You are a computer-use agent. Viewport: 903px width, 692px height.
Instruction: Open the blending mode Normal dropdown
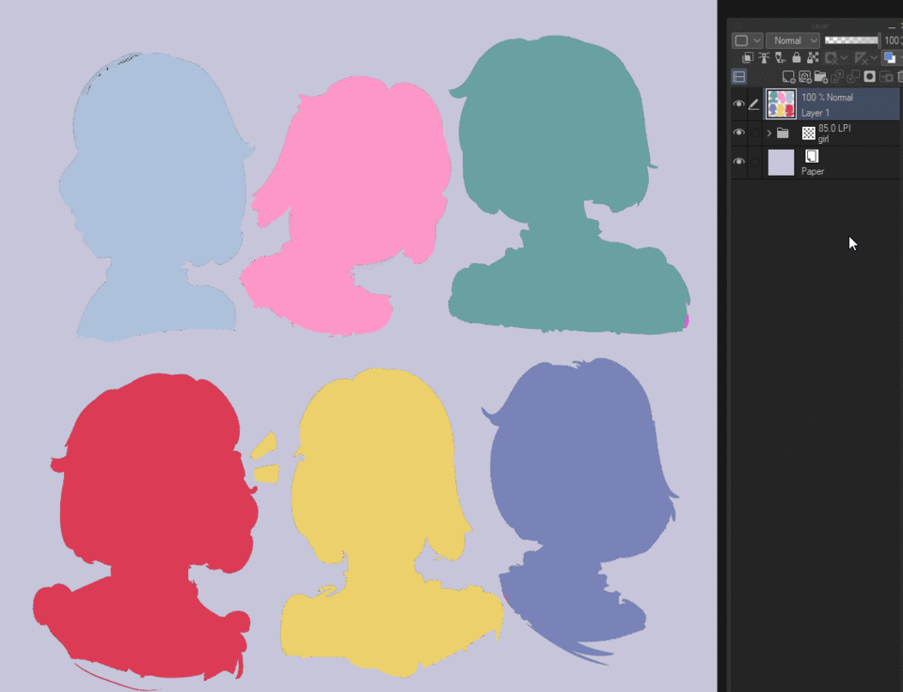(x=793, y=40)
